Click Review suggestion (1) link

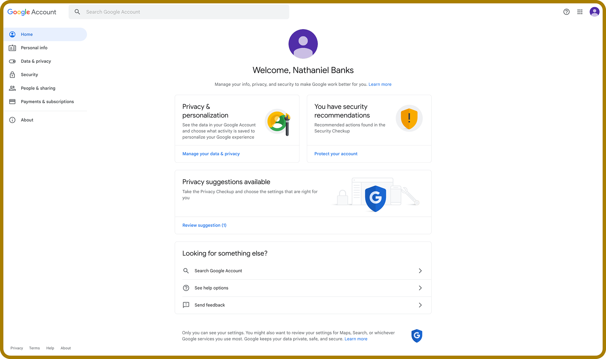(x=204, y=225)
